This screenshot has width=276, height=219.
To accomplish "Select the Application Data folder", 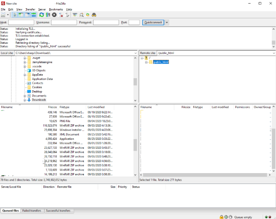I will click(x=42, y=79).
